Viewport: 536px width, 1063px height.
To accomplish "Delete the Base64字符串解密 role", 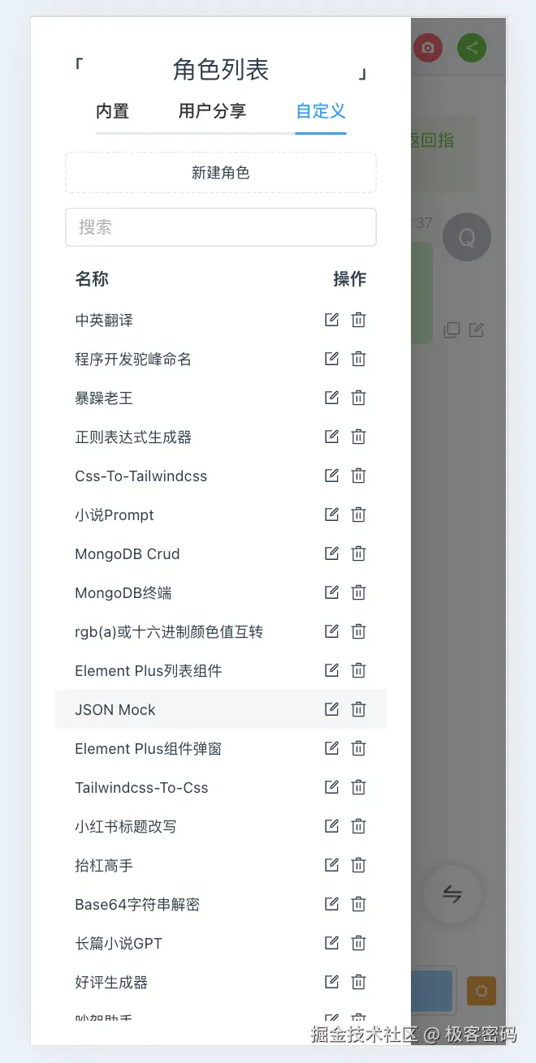I will point(358,904).
